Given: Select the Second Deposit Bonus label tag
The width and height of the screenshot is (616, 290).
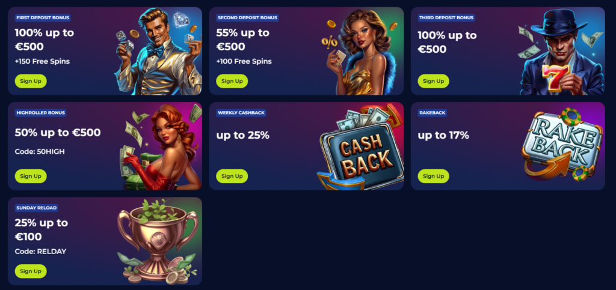Looking at the screenshot, I should point(247,17).
